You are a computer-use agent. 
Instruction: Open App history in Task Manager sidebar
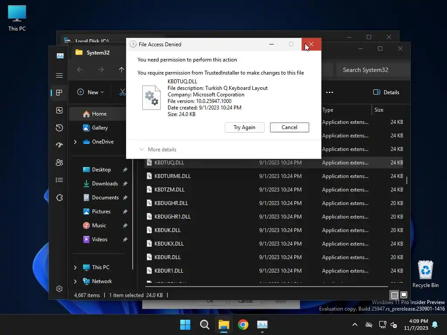pyautogui.click(x=59, y=128)
